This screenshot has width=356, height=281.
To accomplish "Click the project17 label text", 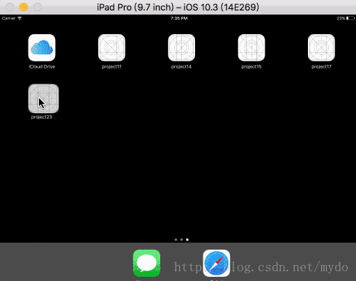I will point(321,67).
